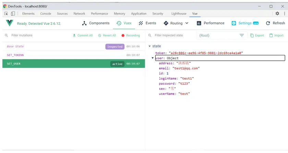Click the sex property row
Viewport: 288px width, 153px height.
coord(167,89)
